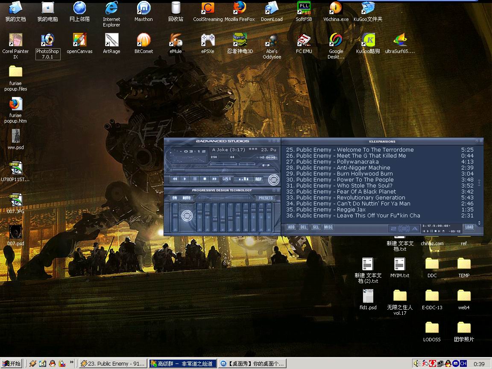The width and height of the screenshot is (492, 369).
Task: Open the playlist ADD menu
Action: [291, 227]
